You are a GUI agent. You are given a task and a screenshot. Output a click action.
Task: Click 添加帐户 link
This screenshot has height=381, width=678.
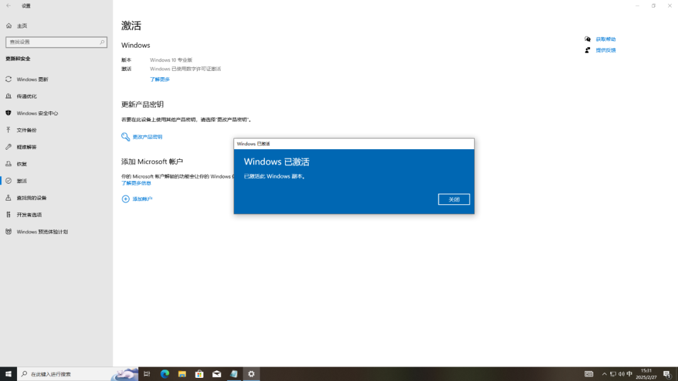coord(143,199)
